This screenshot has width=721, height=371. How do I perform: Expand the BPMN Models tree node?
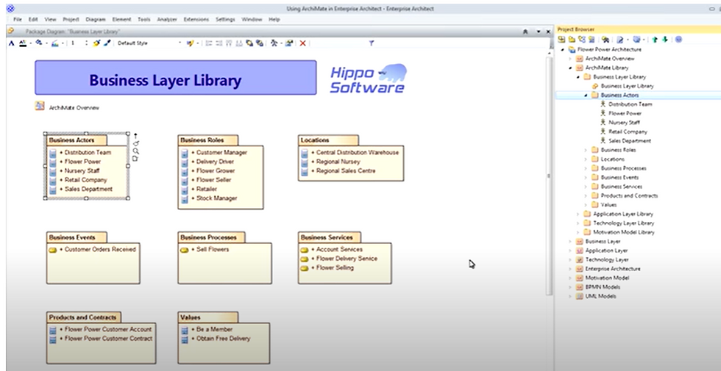pos(570,287)
